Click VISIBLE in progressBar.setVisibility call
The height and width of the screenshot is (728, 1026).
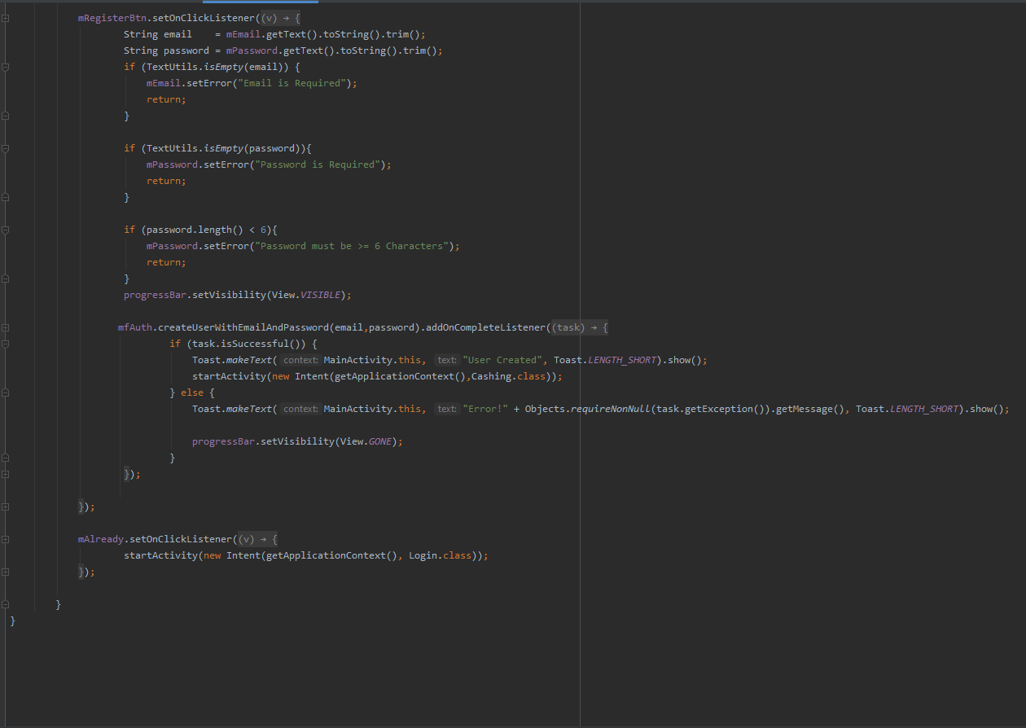tap(320, 295)
